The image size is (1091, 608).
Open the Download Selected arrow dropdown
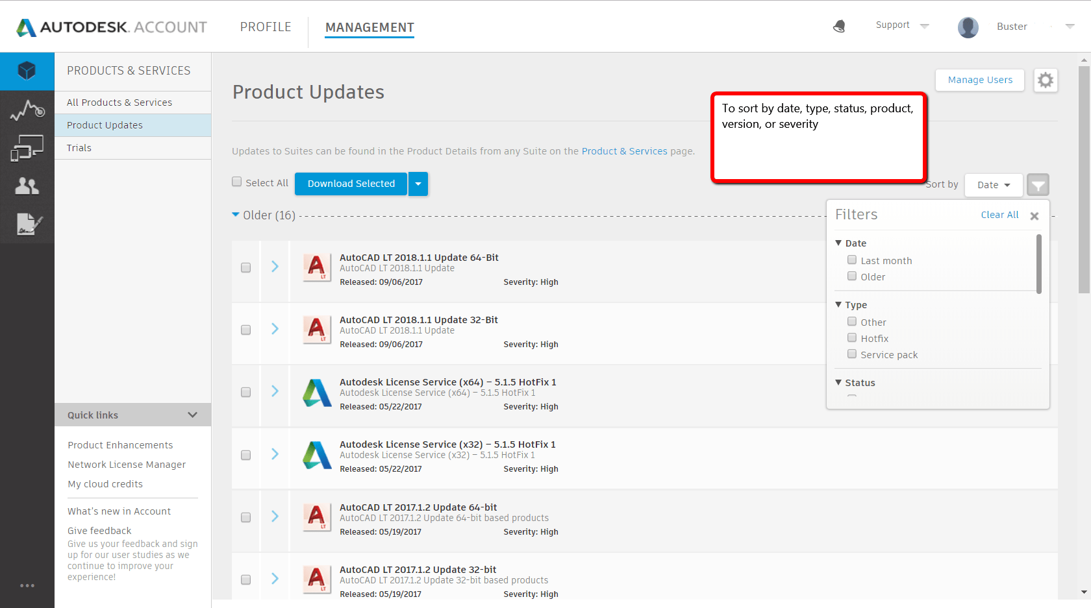[x=418, y=184]
